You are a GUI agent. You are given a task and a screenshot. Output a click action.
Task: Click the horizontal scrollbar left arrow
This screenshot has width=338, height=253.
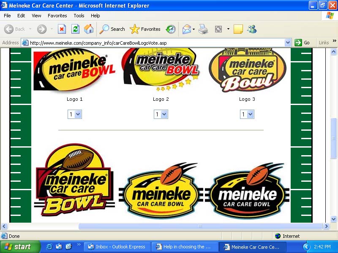tap(4, 226)
